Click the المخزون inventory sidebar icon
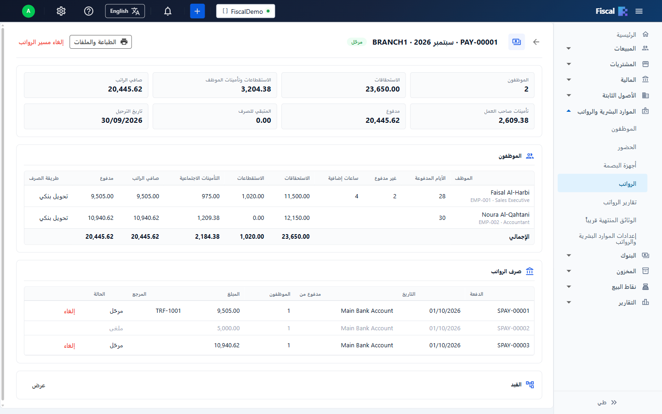This screenshot has height=414, width=662. pyautogui.click(x=645, y=271)
